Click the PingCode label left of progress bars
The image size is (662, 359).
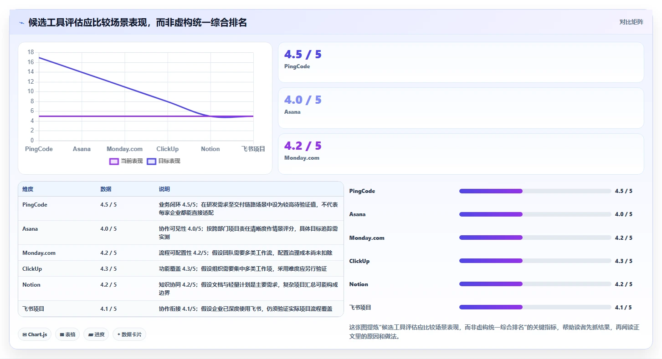click(362, 191)
